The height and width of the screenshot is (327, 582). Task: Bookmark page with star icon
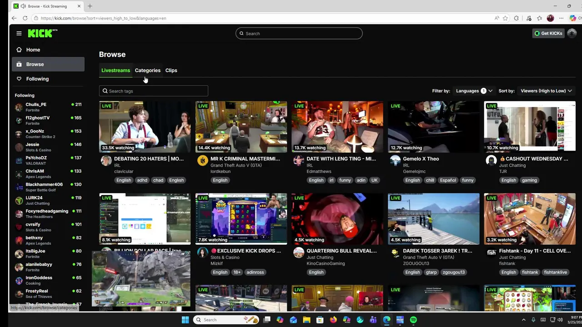505,18
